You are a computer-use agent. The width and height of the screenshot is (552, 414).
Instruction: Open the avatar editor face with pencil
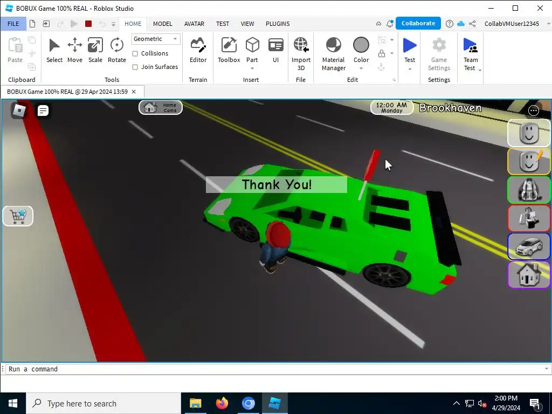[x=529, y=161]
